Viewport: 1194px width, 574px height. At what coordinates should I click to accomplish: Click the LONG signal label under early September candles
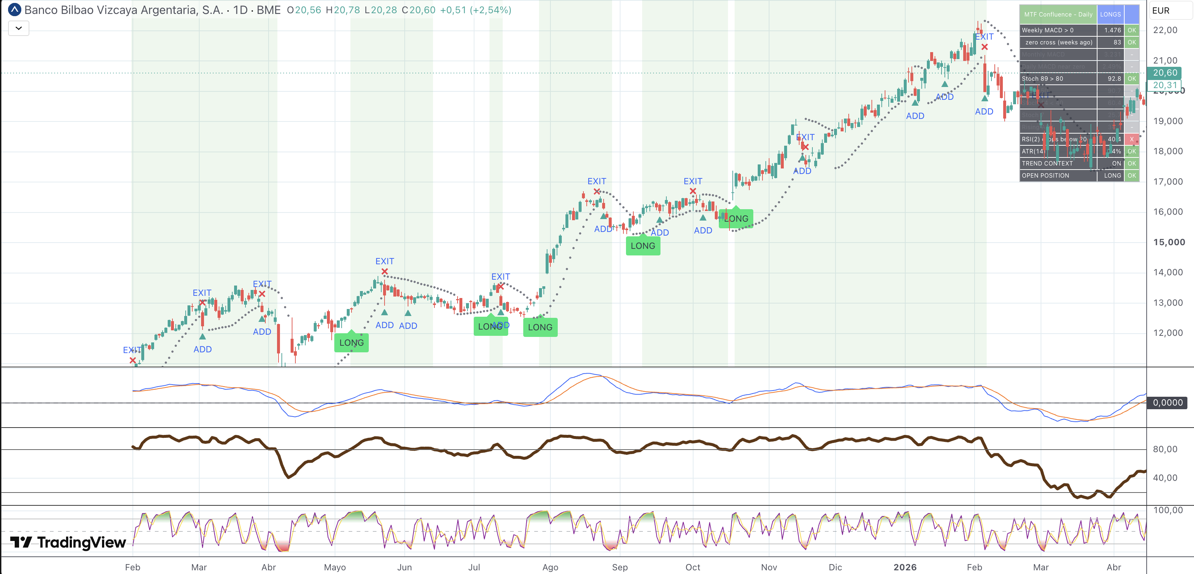(643, 246)
